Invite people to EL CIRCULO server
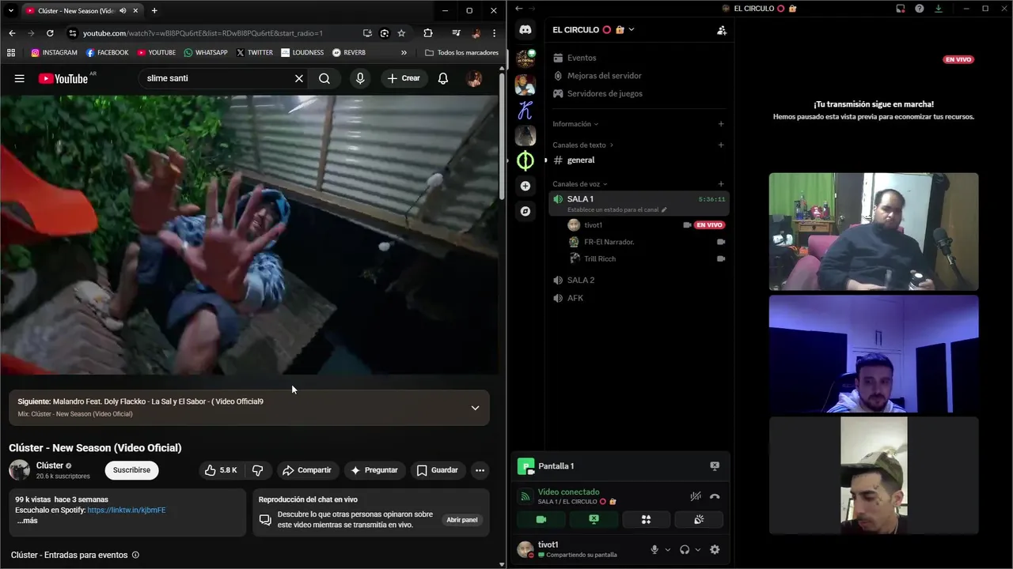The width and height of the screenshot is (1013, 569). pyautogui.click(x=721, y=30)
